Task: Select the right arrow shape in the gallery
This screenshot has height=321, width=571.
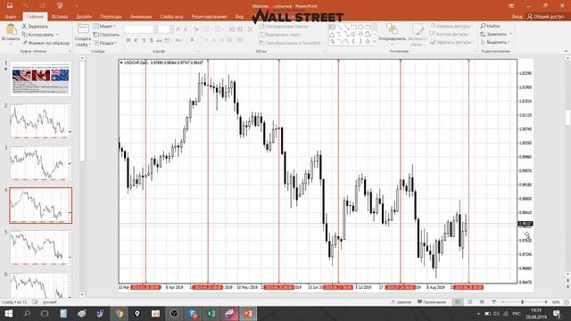Action: [x=353, y=34]
